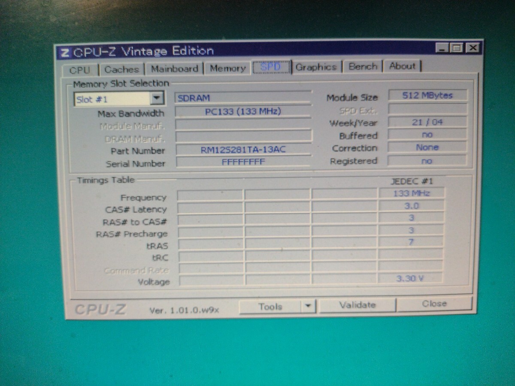Click the Tools button
The height and width of the screenshot is (386, 515).
coord(270,307)
